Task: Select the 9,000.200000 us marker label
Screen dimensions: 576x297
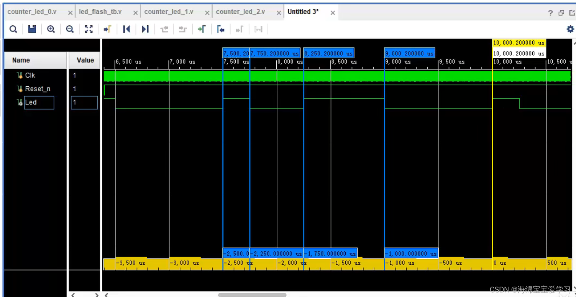Action: [x=410, y=53]
